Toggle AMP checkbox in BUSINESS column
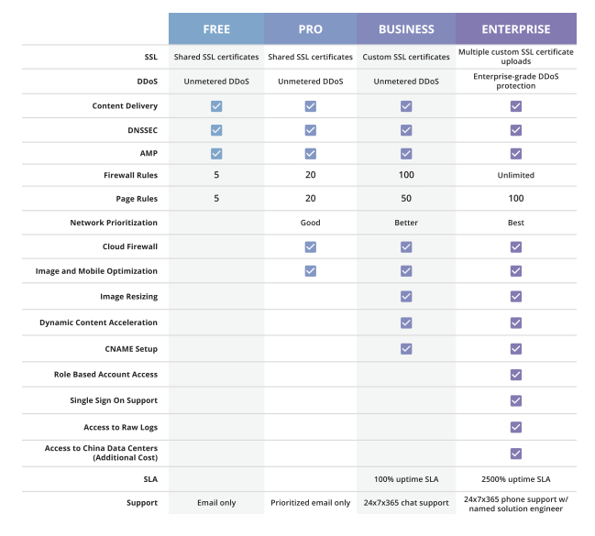The width and height of the screenshot is (595, 536). point(406,153)
